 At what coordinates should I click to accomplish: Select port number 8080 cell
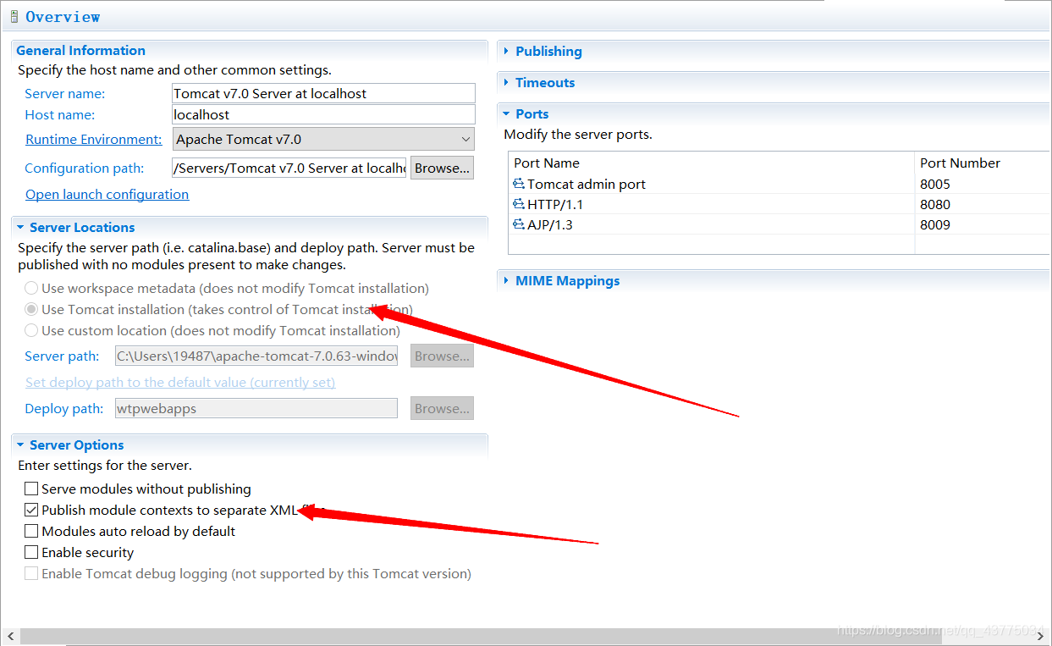[935, 204]
